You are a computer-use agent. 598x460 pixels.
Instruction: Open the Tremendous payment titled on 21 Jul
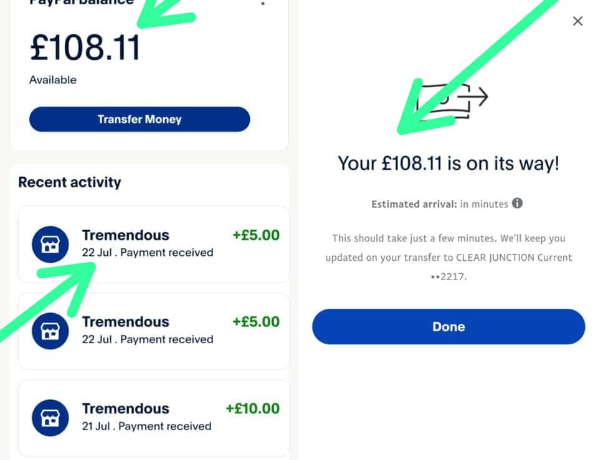125,408
